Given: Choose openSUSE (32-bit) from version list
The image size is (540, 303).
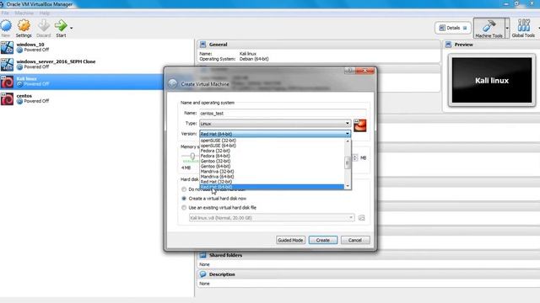Looking at the screenshot, I should tap(272, 141).
